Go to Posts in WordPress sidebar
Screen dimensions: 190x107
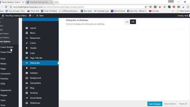[x=3, y=59]
